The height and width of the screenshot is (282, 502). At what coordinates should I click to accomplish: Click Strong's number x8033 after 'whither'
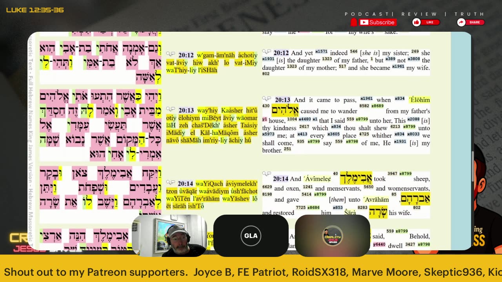[413, 134]
